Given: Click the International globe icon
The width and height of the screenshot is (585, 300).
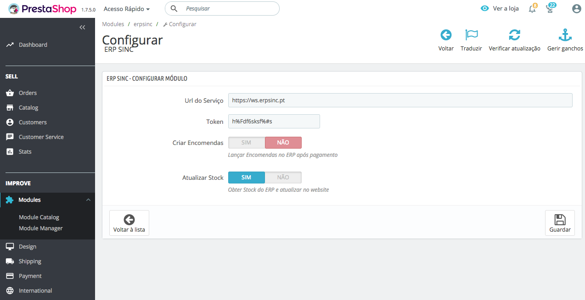Looking at the screenshot, I should point(10,290).
